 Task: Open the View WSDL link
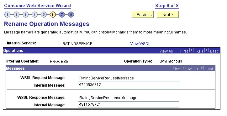(x=140, y=44)
